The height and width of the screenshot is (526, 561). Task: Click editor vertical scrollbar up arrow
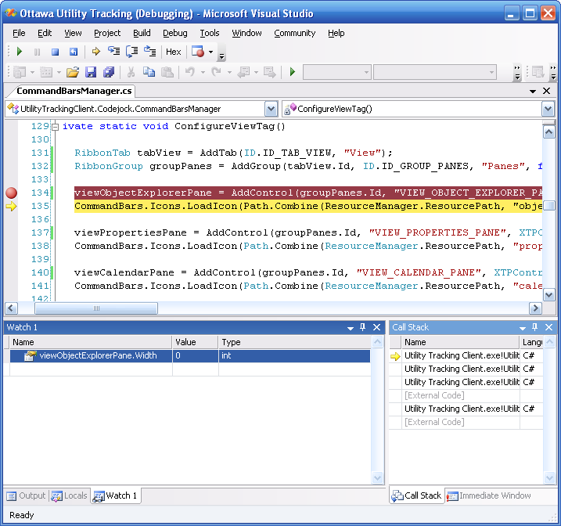coord(548,132)
